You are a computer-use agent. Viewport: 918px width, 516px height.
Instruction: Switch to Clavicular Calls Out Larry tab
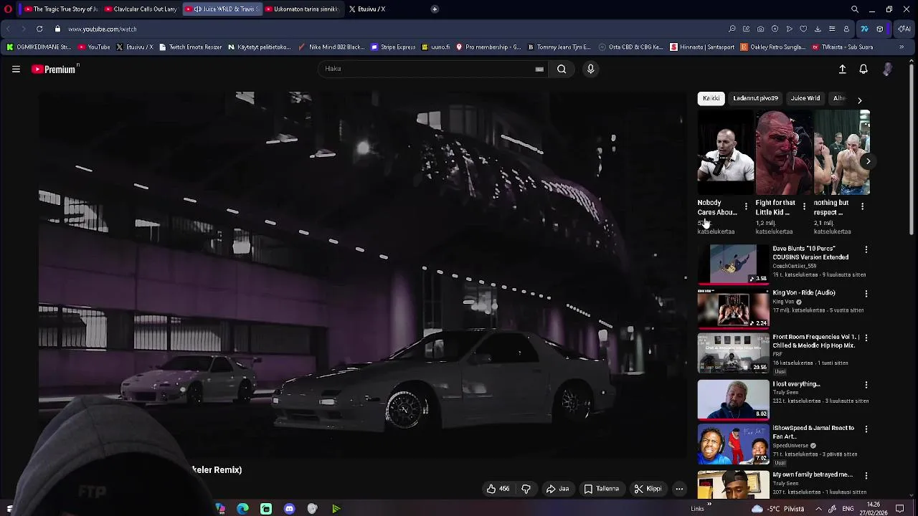point(141,9)
